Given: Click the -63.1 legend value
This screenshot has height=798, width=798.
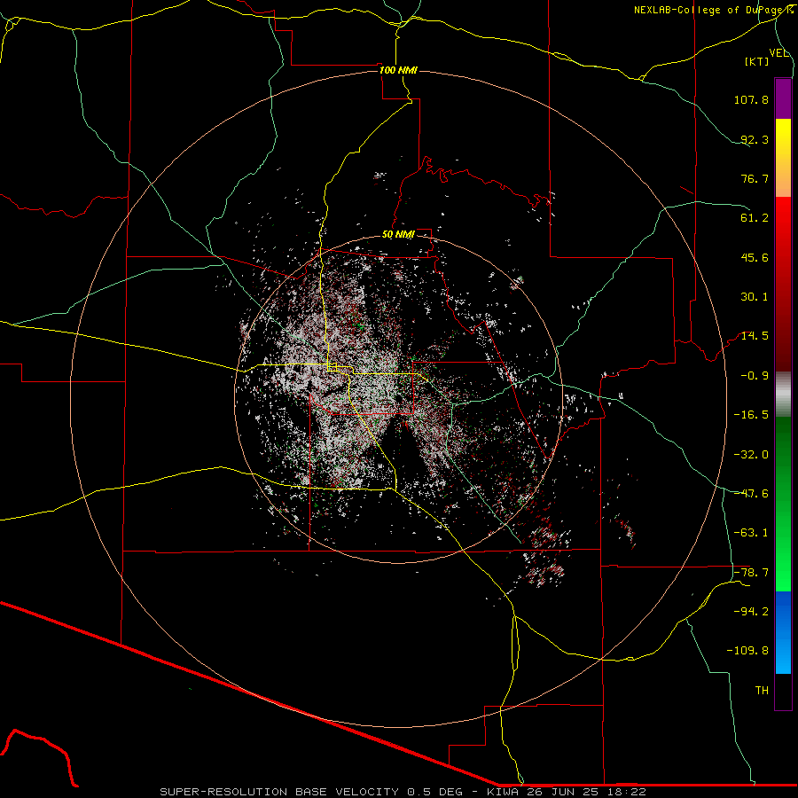Looking at the screenshot, I should (751, 533).
